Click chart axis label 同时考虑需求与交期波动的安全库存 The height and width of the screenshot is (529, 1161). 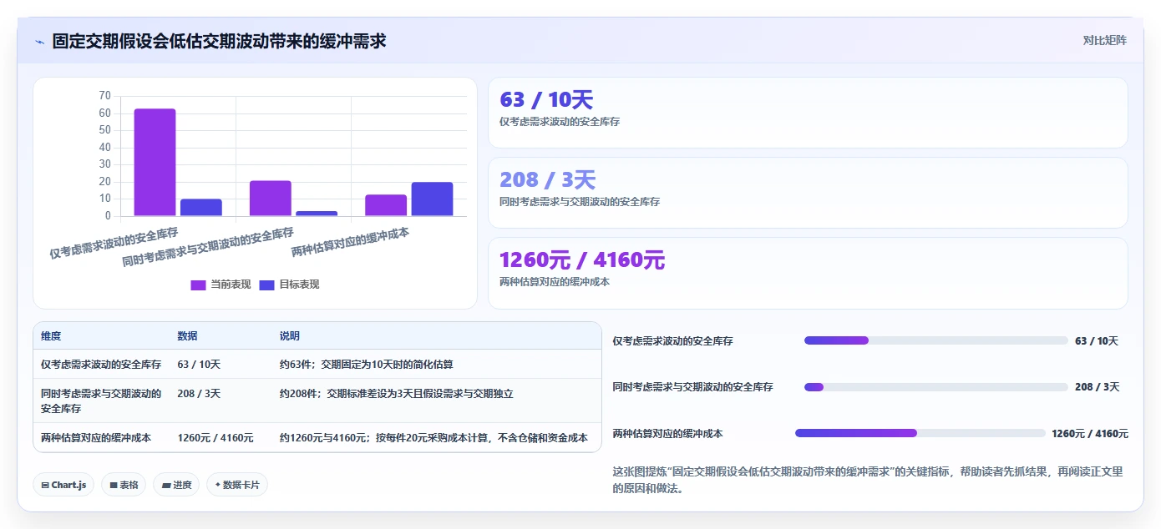(208, 247)
